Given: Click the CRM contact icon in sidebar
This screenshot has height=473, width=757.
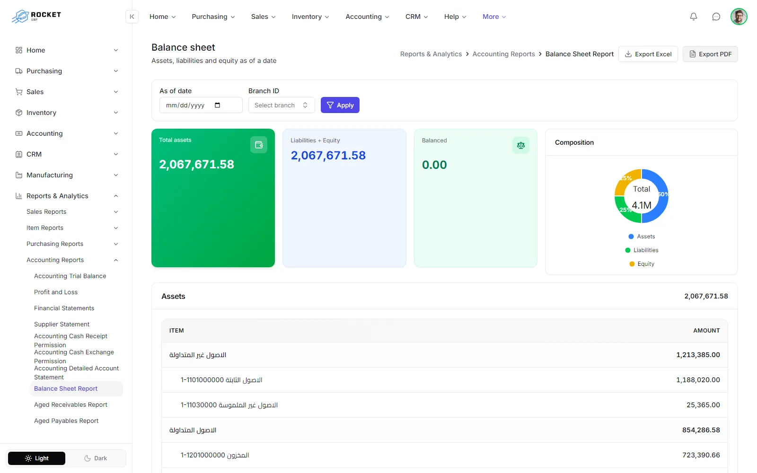Looking at the screenshot, I should coord(19,154).
